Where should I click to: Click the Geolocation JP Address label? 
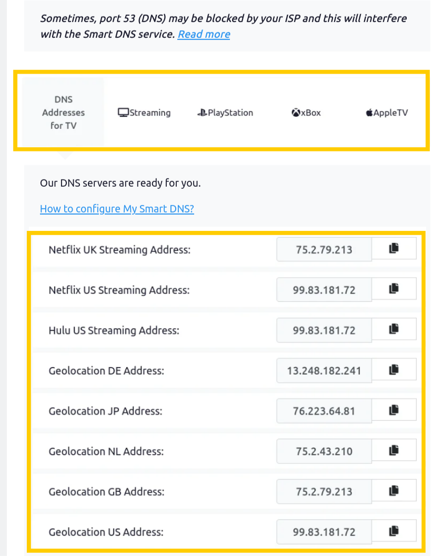pyautogui.click(x=105, y=412)
